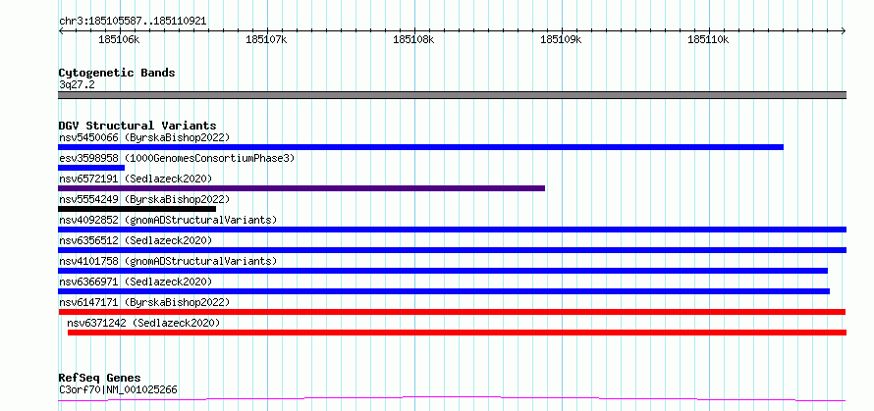Click the DGV Structural Variants track title
Viewport: 874px width, 411px height.
(137, 126)
